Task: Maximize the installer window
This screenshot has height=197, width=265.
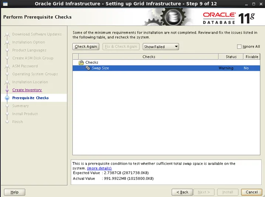Action: pos(254,4)
